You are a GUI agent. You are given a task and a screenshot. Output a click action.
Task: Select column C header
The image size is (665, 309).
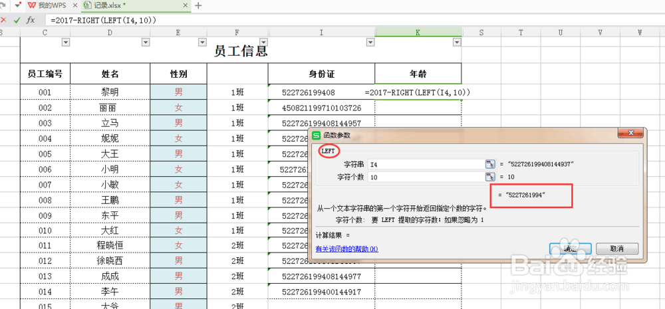coord(45,32)
